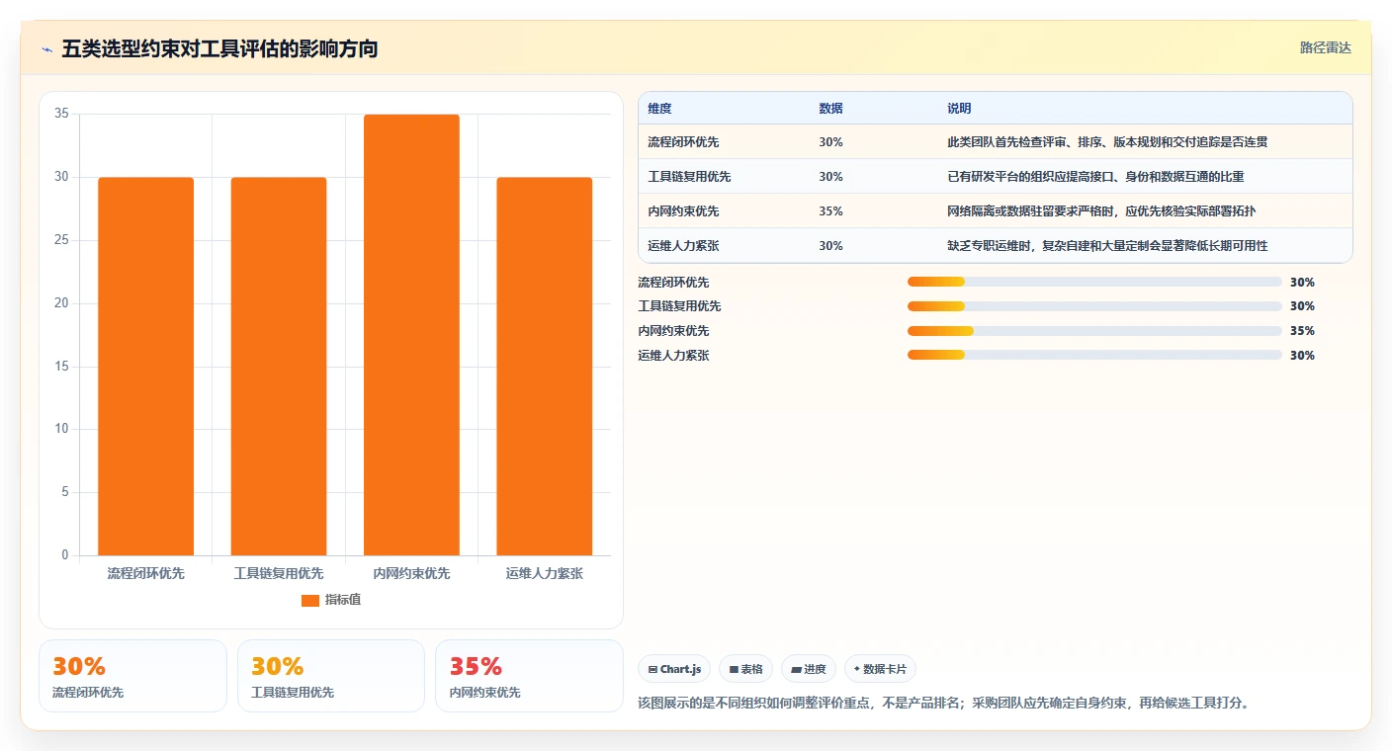Click the 运维人力紧张 bar in the chart
The image size is (1392, 751).
(545, 367)
